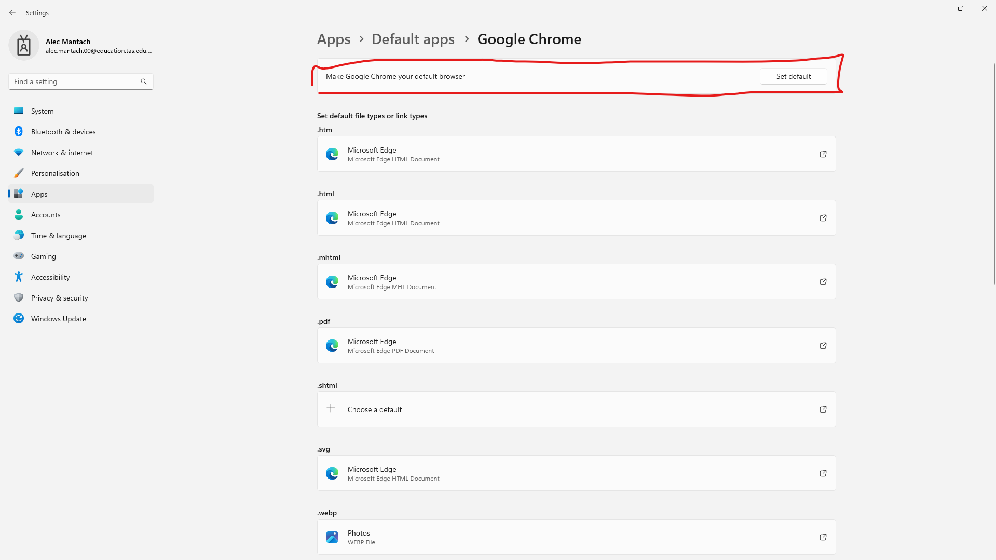Open Network & internet section
The width and height of the screenshot is (996, 560).
81,153
